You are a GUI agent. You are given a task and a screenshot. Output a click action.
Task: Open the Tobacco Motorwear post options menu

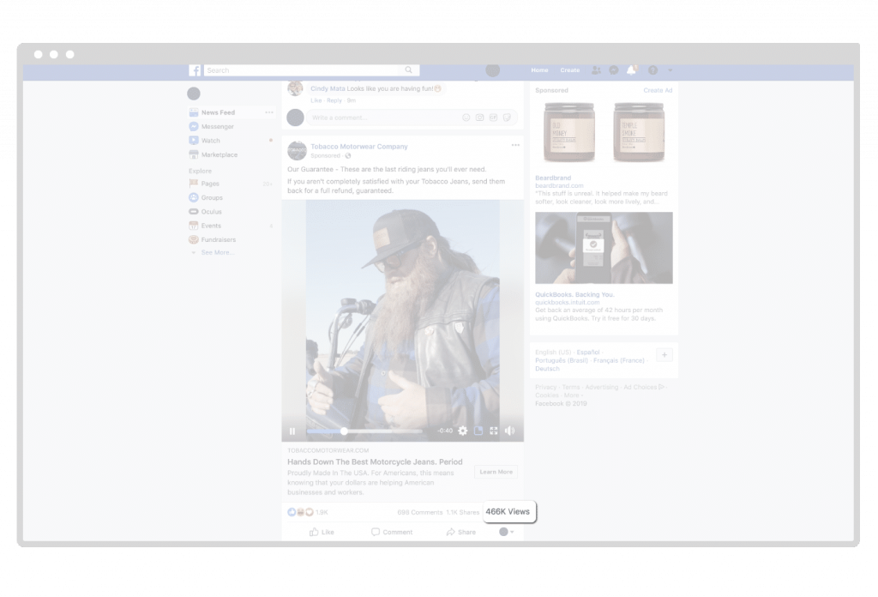[x=515, y=145]
